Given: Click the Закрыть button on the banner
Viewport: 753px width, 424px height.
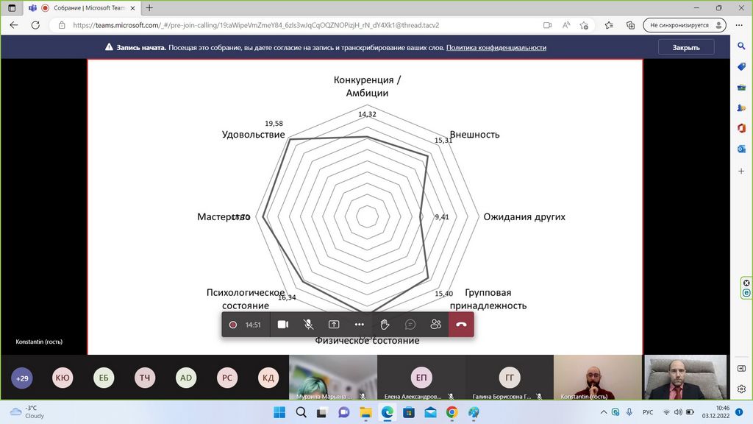Looking at the screenshot, I should click(685, 47).
